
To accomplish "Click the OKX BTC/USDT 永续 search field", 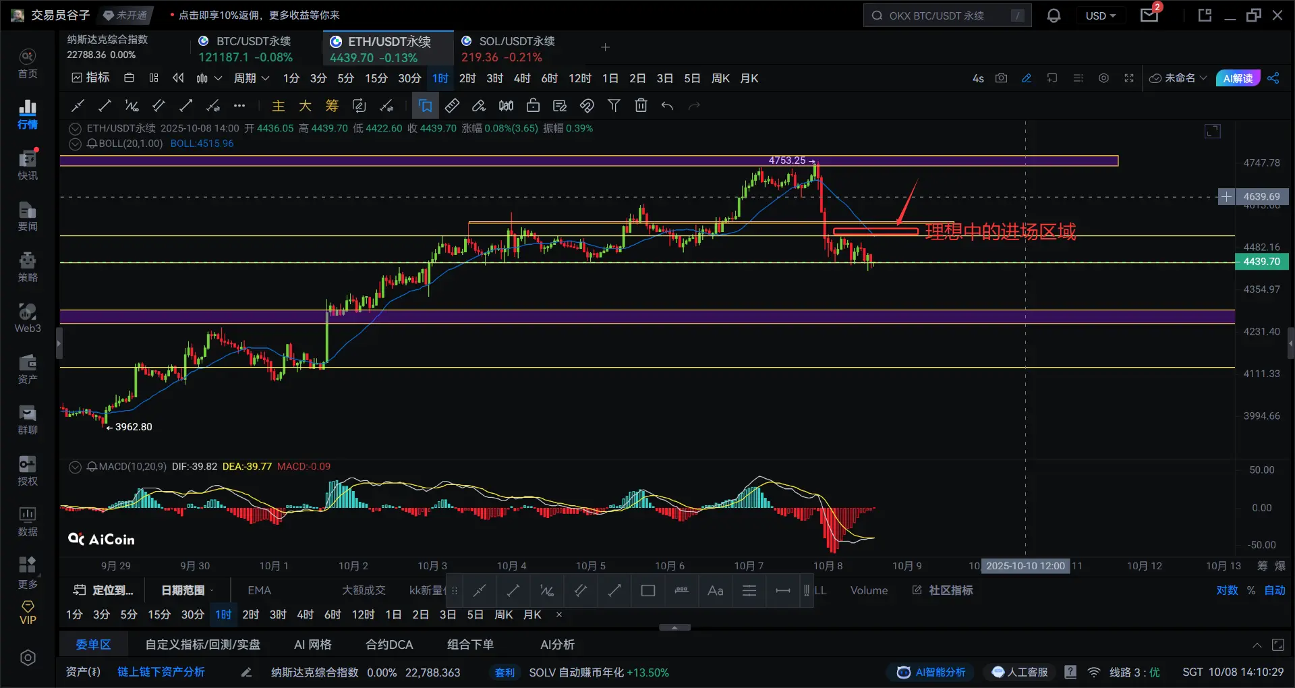I will pyautogui.click(x=947, y=16).
